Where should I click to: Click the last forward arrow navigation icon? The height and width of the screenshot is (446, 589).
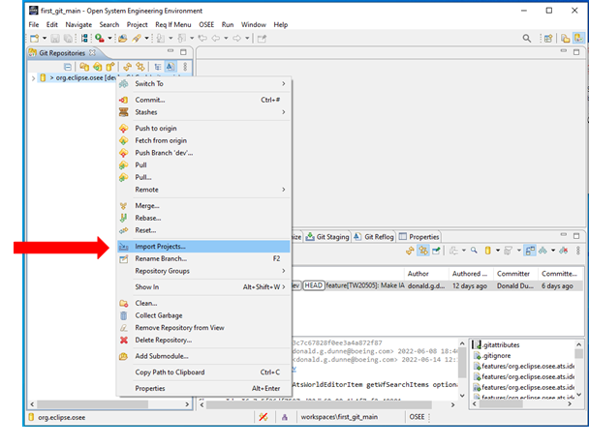(236, 39)
